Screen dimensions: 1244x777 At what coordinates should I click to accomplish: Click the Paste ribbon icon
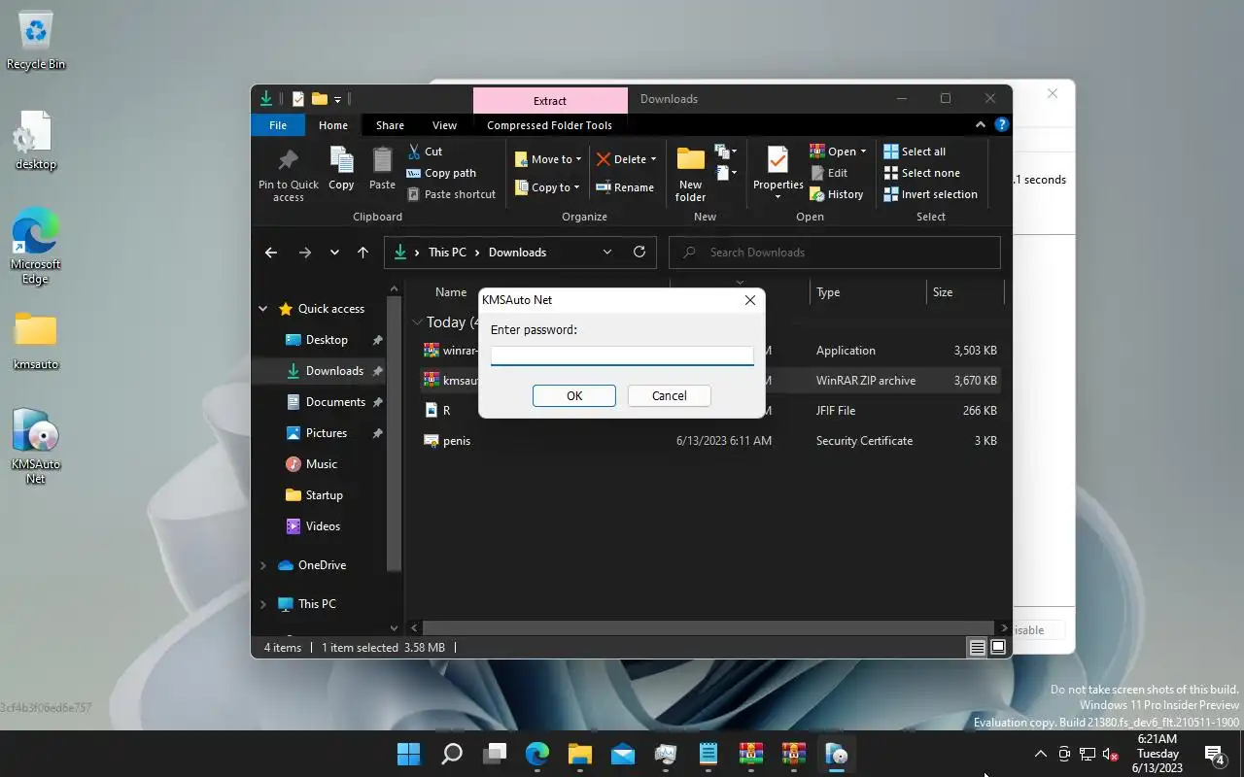pyautogui.click(x=382, y=168)
